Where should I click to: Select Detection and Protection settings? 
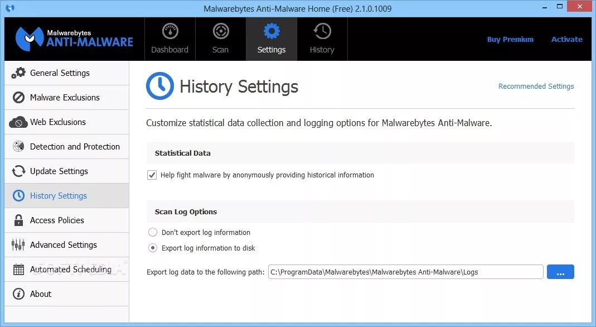67,146
